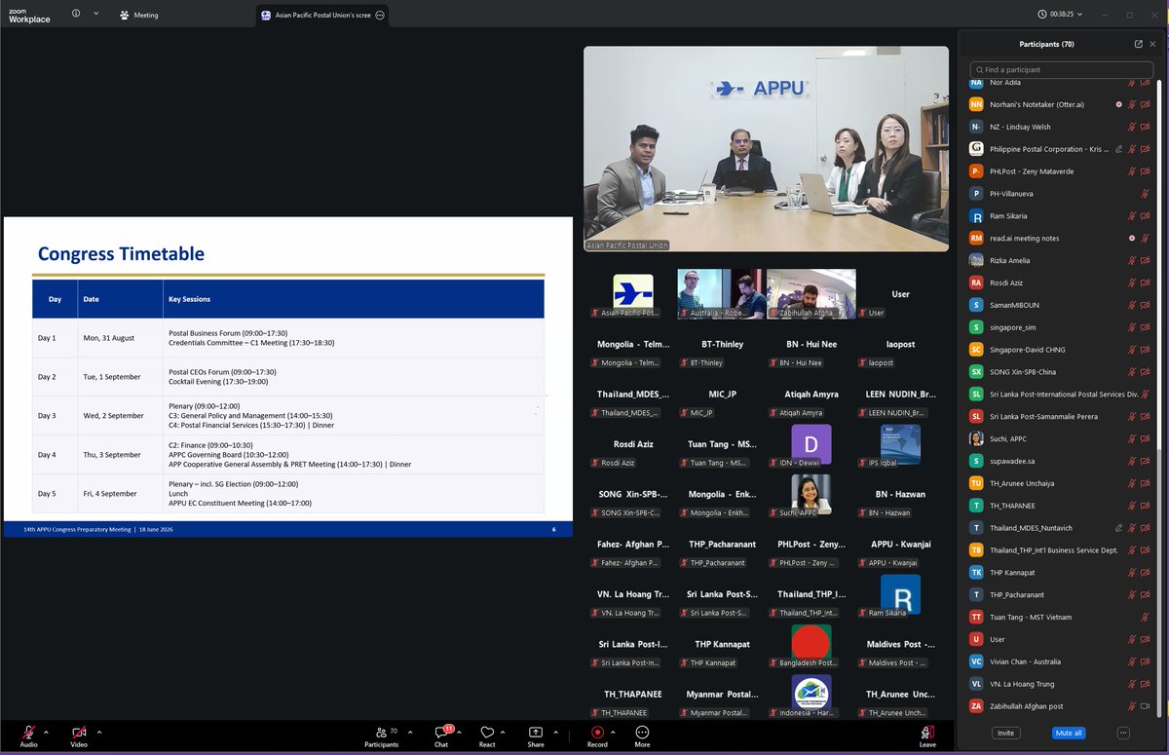The image size is (1169, 755).
Task: Click the Invite button
Action: pos(1005,733)
